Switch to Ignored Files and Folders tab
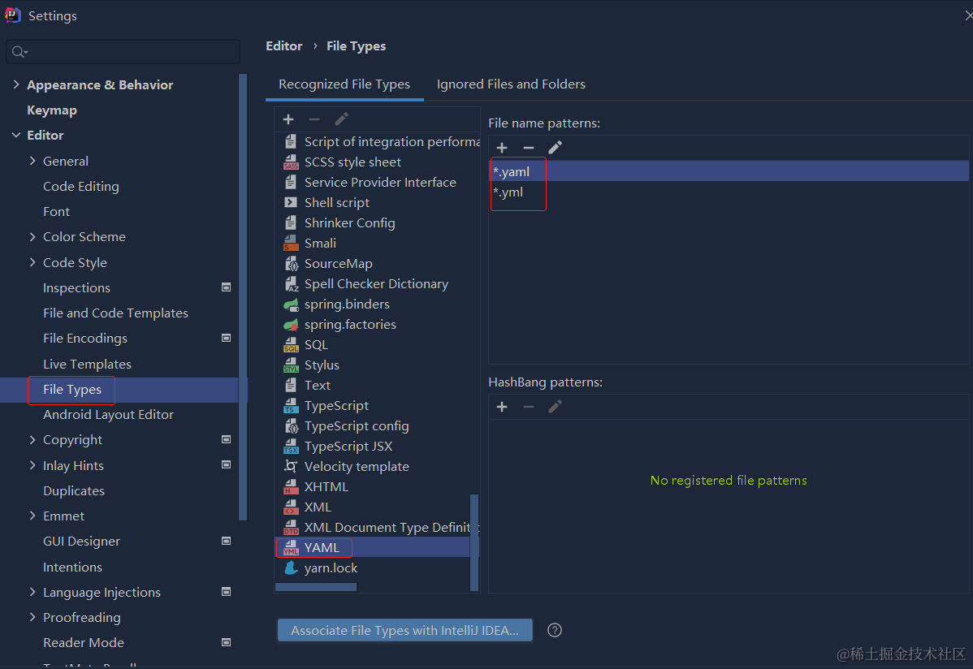This screenshot has height=669, width=973. tap(511, 84)
